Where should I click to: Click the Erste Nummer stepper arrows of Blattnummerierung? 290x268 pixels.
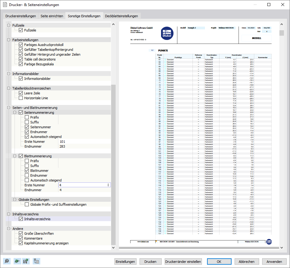pos(108,185)
